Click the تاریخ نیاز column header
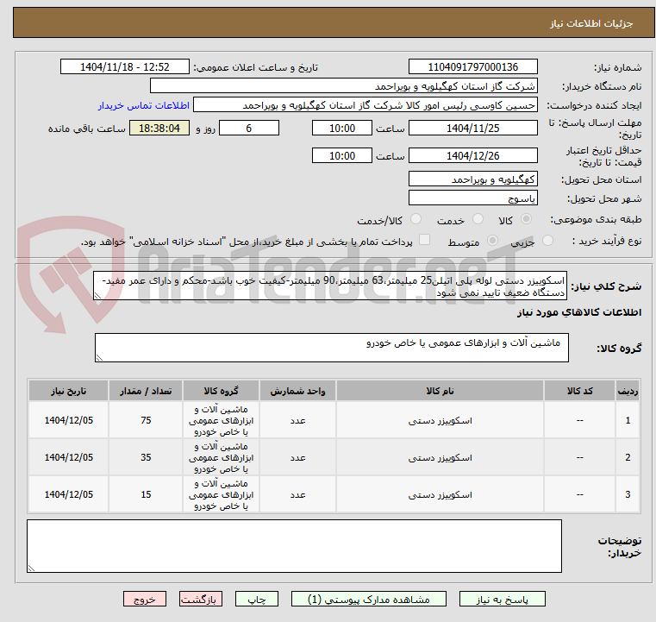 69,391
